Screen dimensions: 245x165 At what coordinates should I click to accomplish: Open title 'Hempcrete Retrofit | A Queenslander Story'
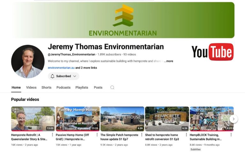29,137
